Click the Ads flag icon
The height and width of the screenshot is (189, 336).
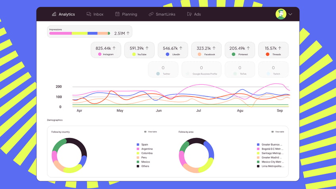pyautogui.click(x=189, y=14)
